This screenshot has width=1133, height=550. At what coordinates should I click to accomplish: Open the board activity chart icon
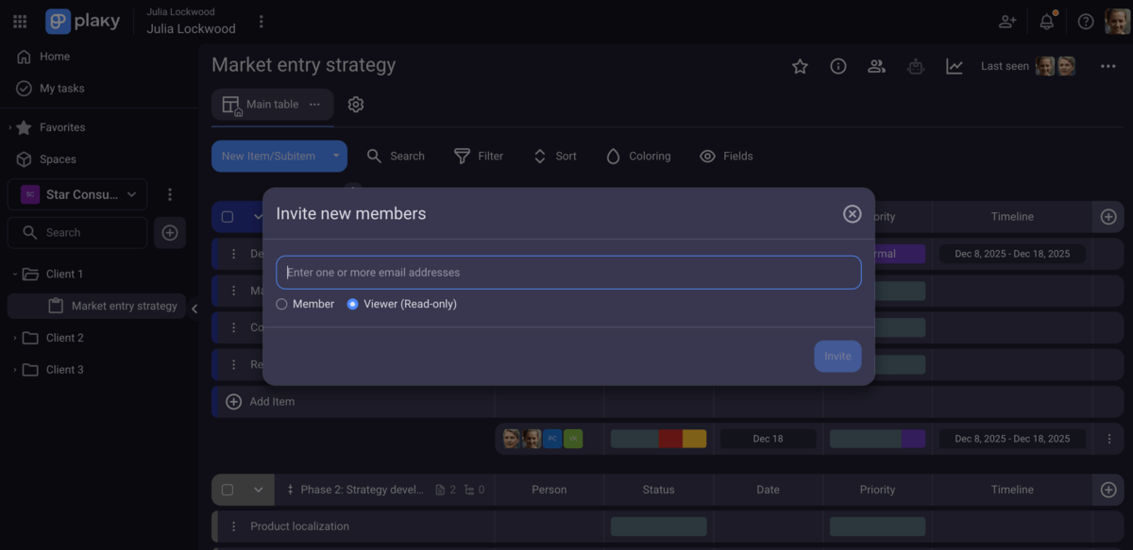[954, 66]
